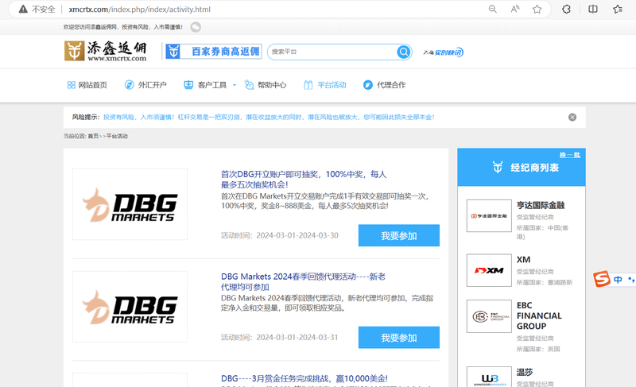The height and width of the screenshot is (387, 636).
Task: Click the Windsor Brokers WB logo thumbnail
Action: (x=489, y=377)
